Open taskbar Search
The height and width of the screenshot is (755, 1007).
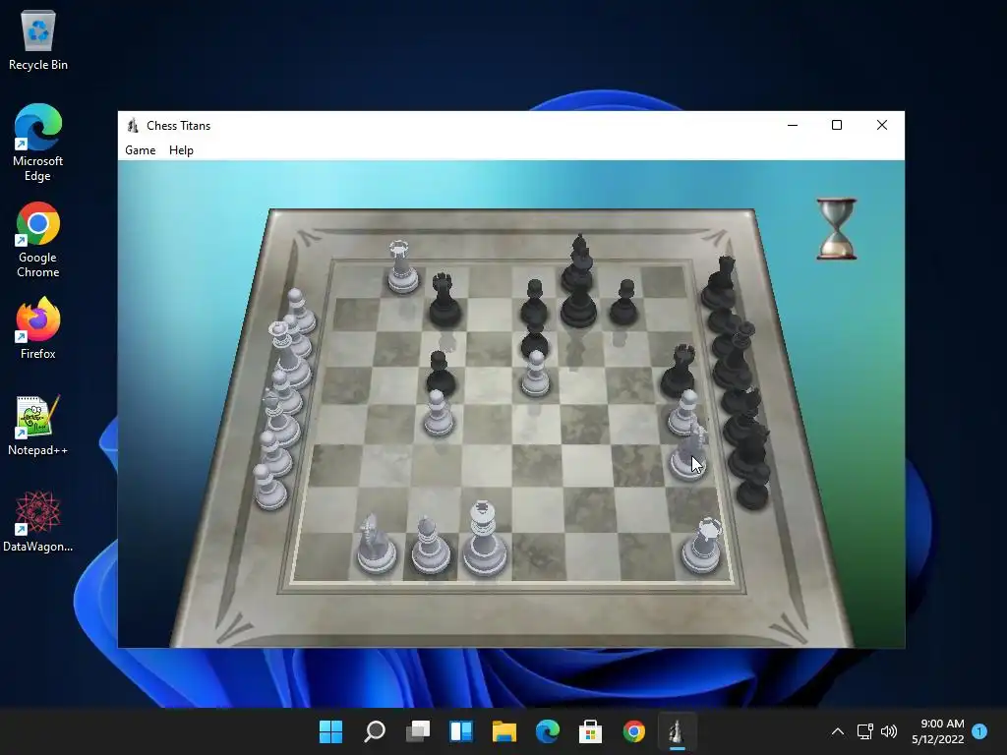point(375,730)
